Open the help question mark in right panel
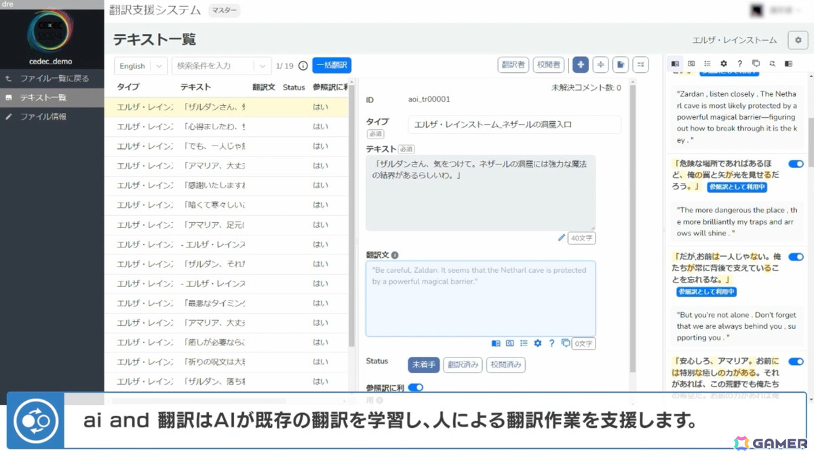This screenshot has width=814, height=457. click(x=740, y=64)
